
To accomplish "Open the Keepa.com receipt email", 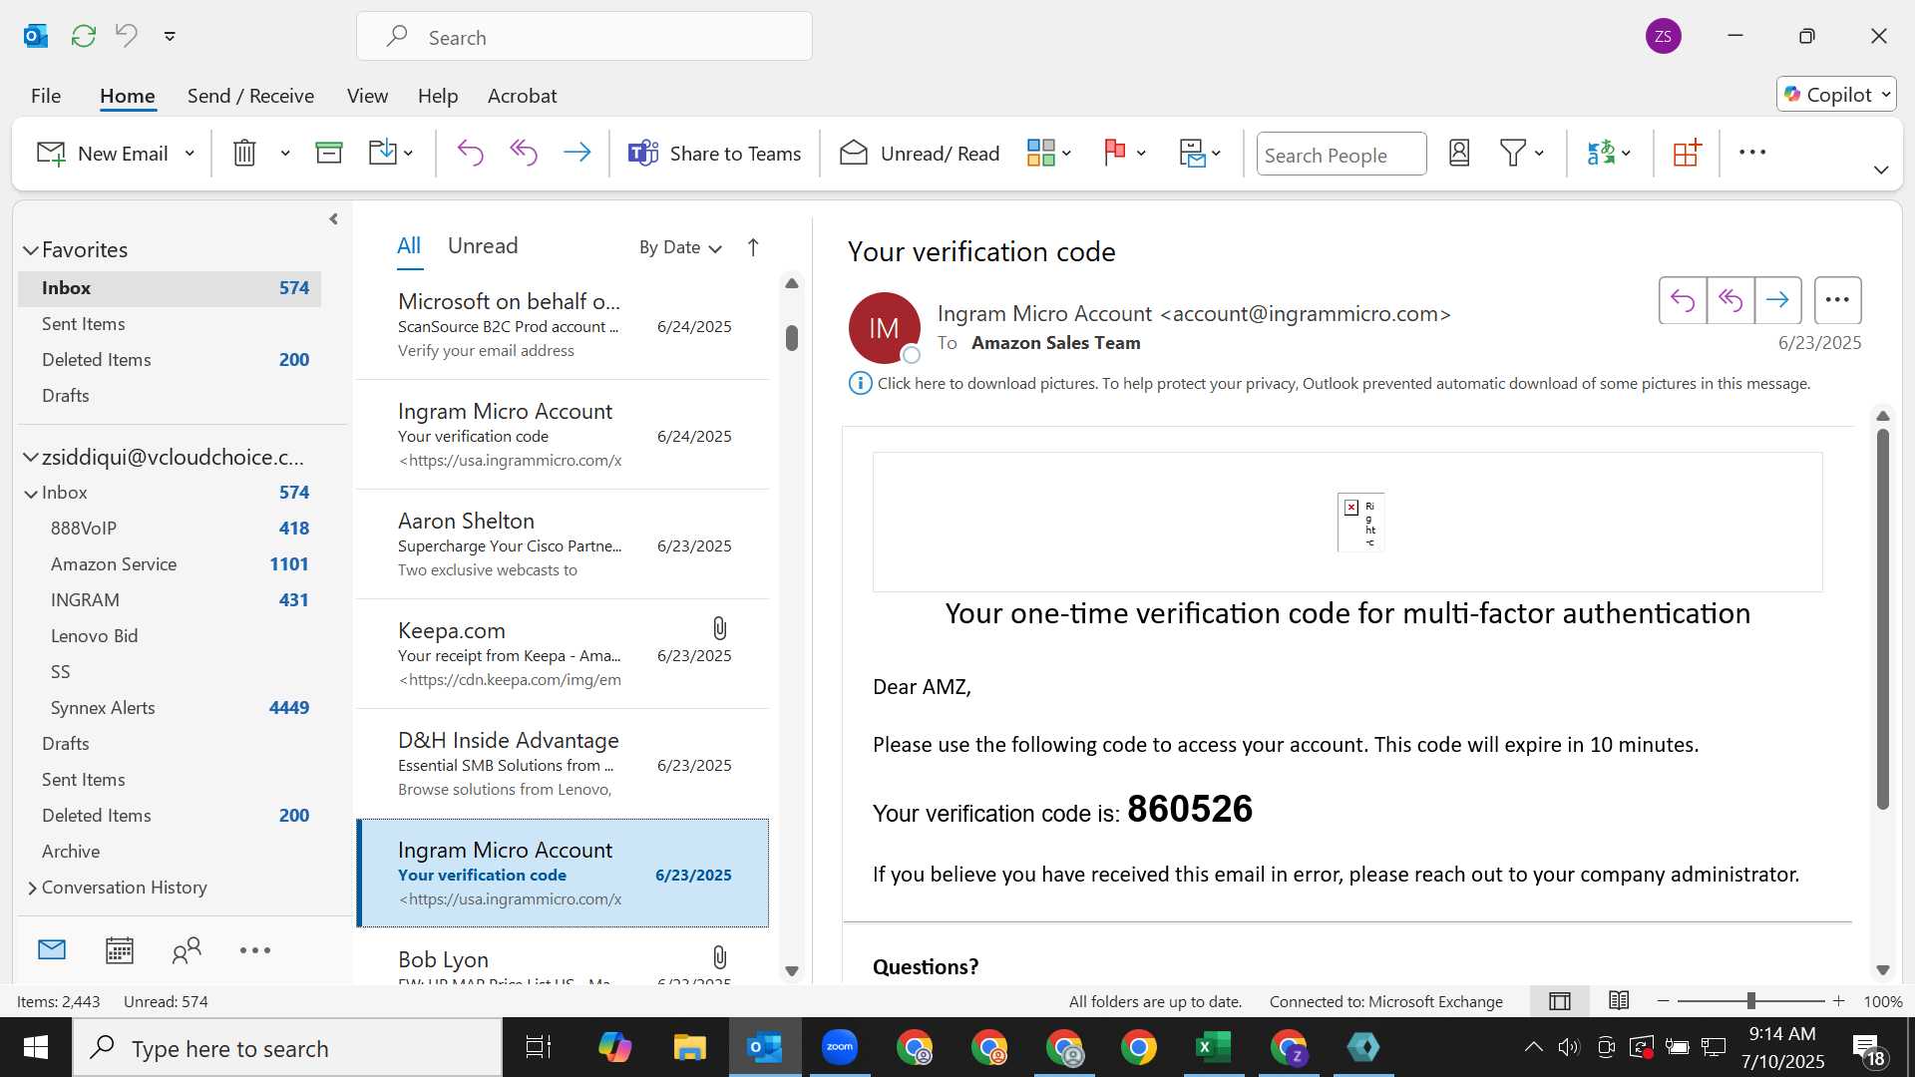I will [563, 654].
